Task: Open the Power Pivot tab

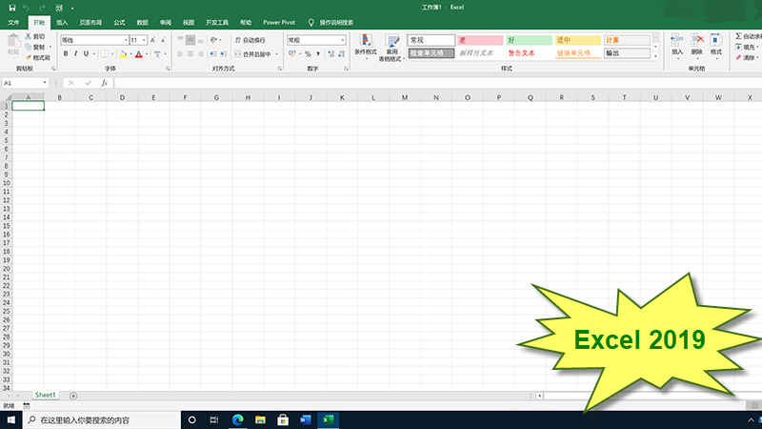Action: point(279,22)
